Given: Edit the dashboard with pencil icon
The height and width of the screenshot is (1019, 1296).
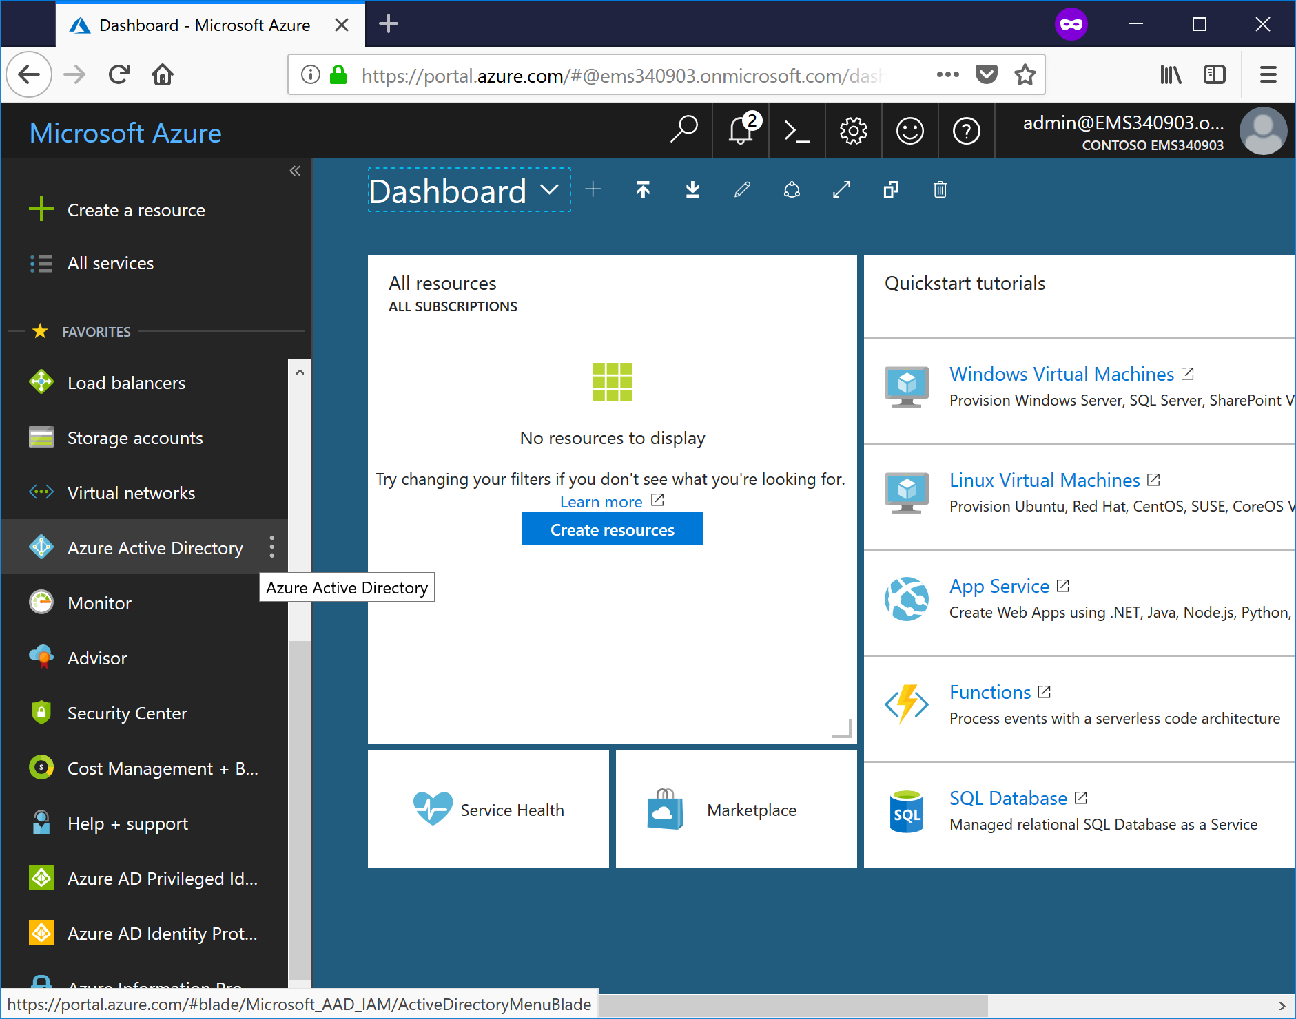Looking at the screenshot, I should [x=742, y=189].
